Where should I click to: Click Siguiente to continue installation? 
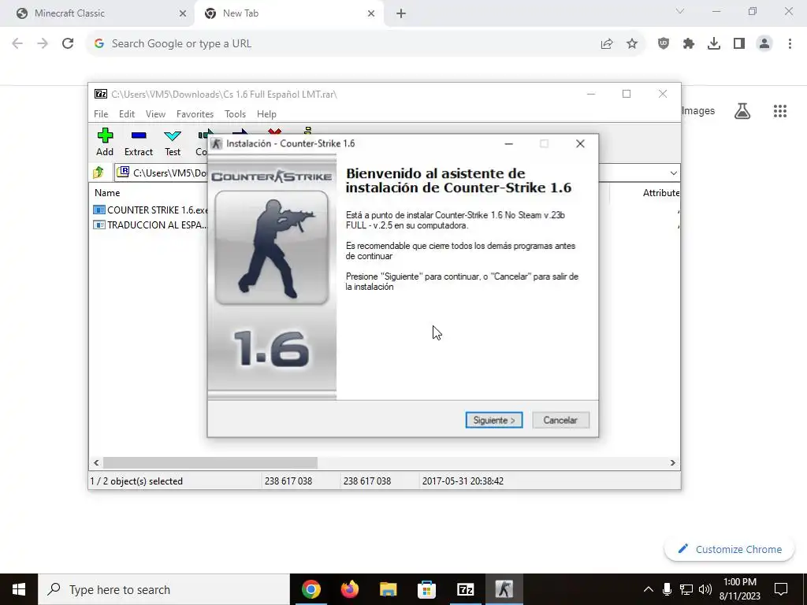(494, 421)
